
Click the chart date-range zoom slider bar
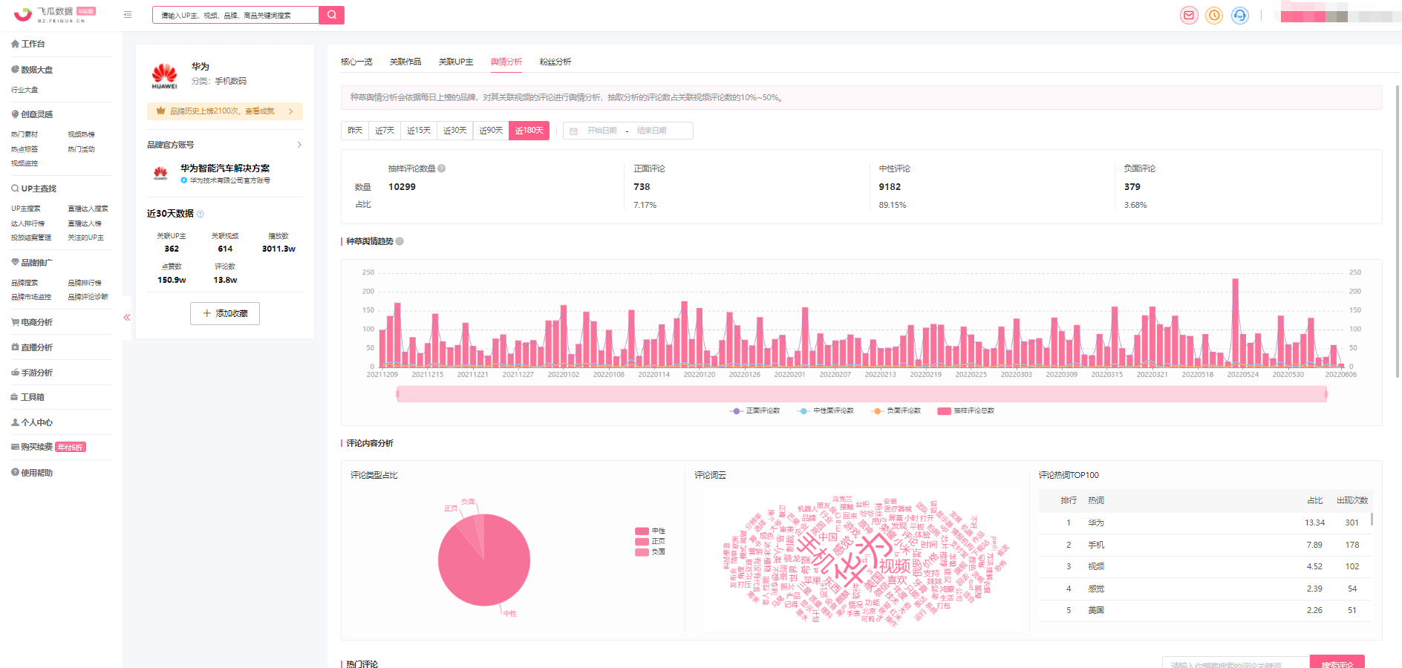click(x=861, y=394)
